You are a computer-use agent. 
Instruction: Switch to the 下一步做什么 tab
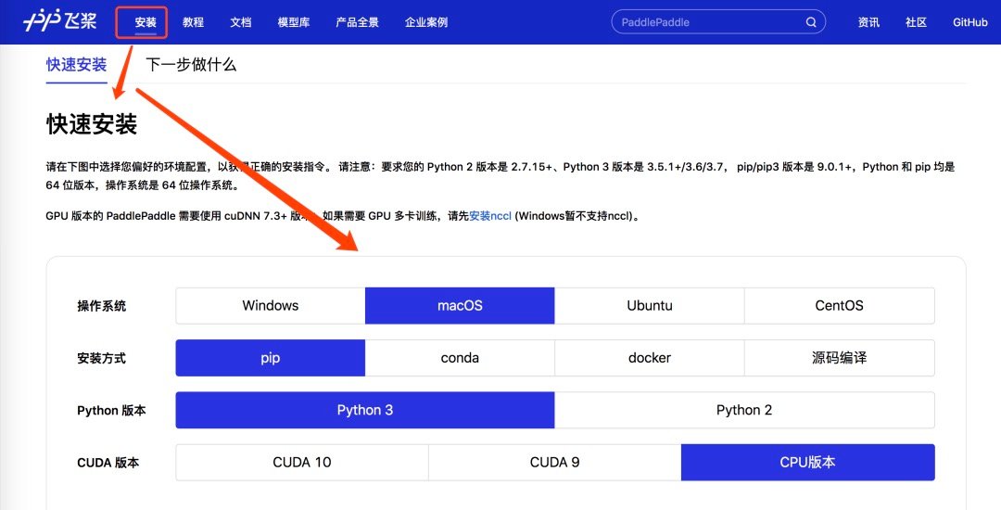tap(191, 65)
